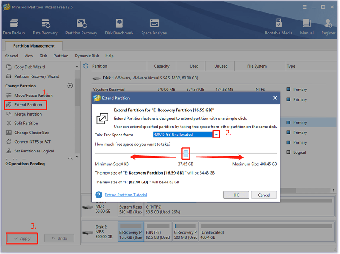The width and height of the screenshot is (340, 254).
Task: Click the Register user icon
Action: coord(328,27)
